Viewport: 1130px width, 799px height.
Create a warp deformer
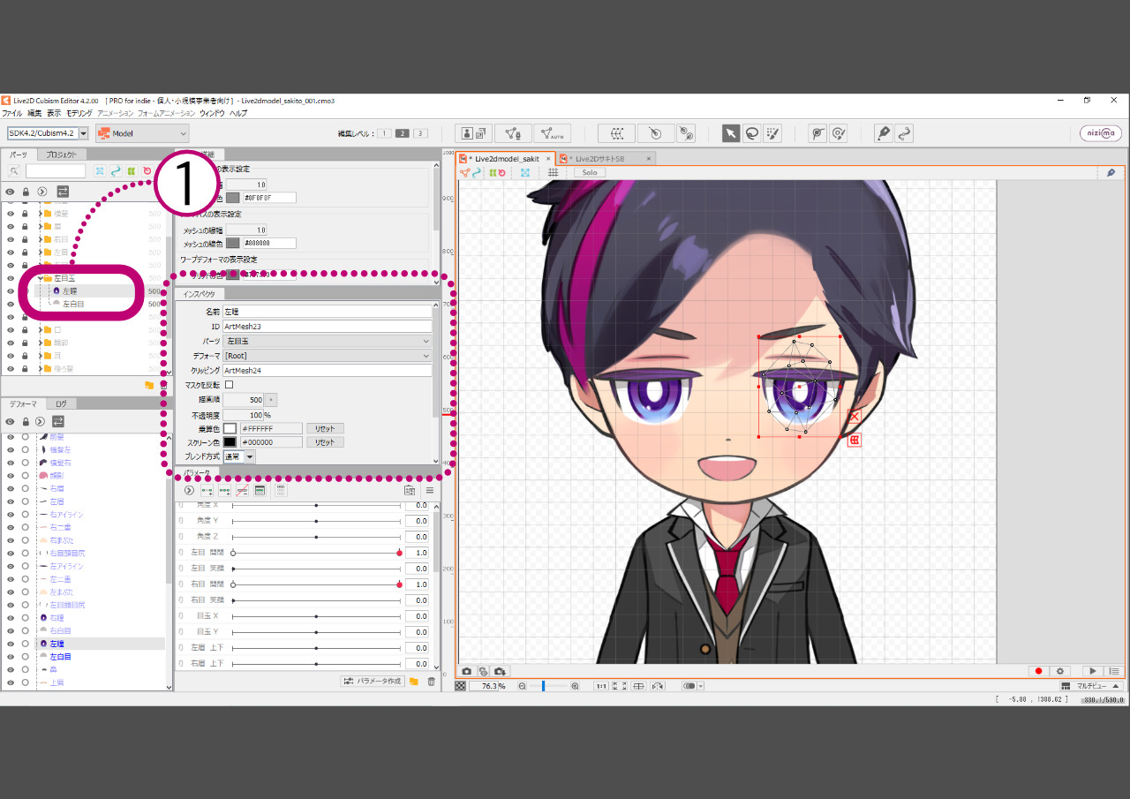(x=616, y=133)
